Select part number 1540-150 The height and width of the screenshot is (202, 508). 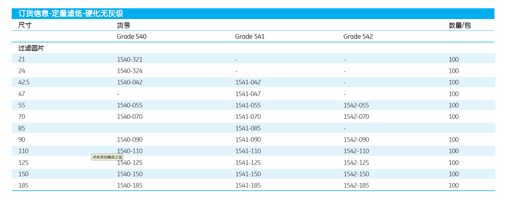point(130,174)
